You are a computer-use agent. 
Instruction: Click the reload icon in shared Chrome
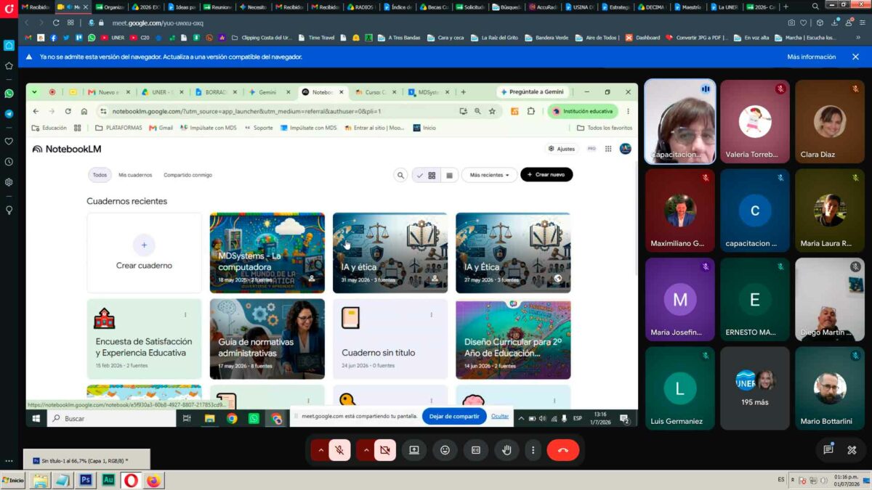click(68, 111)
